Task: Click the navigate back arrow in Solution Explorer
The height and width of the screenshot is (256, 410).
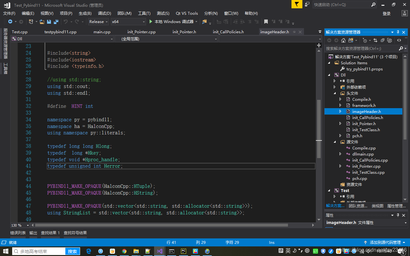Action: [329, 40]
